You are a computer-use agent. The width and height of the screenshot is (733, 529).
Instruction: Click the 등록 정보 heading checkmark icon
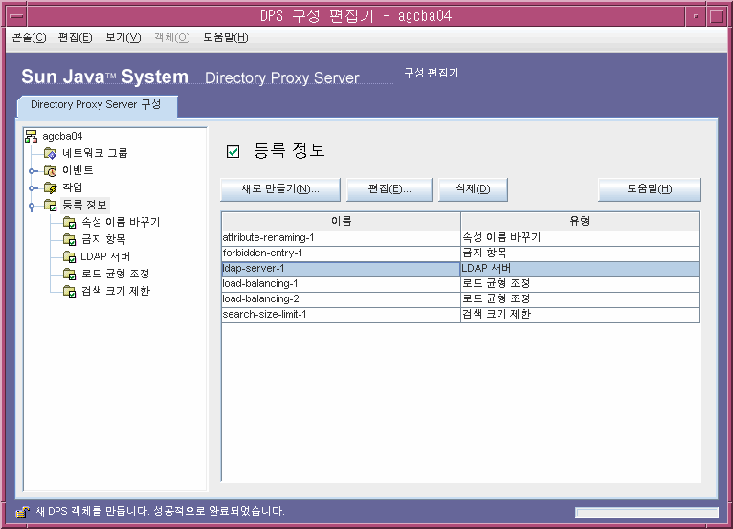tap(233, 151)
